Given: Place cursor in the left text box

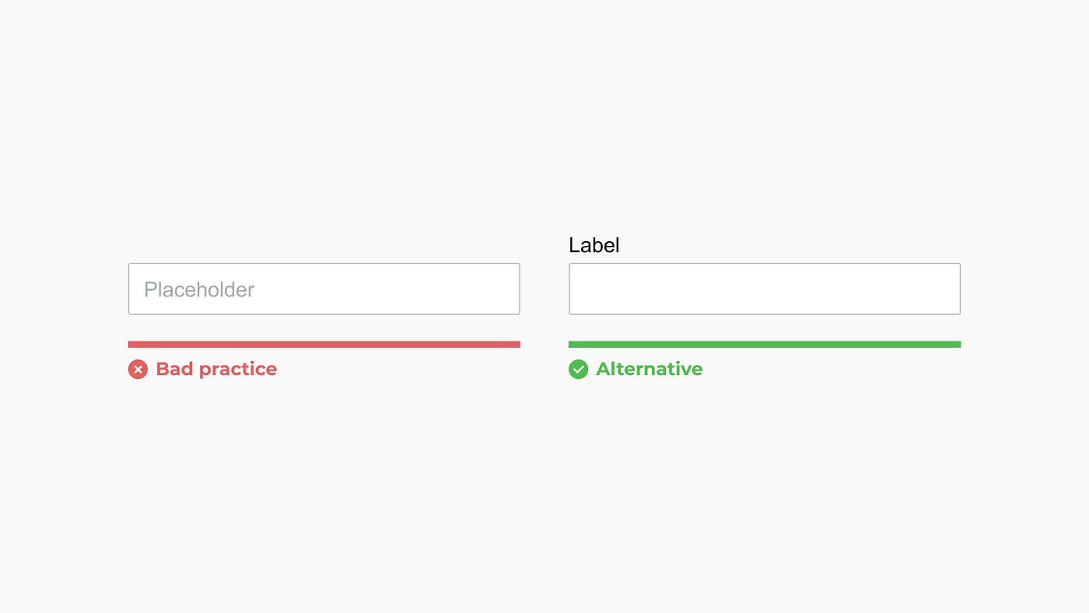Looking at the screenshot, I should 324,289.
